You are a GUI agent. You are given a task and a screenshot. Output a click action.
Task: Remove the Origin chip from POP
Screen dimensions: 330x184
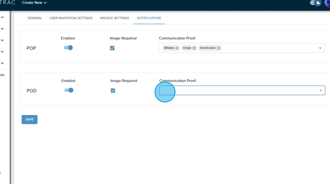tap(194, 48)
